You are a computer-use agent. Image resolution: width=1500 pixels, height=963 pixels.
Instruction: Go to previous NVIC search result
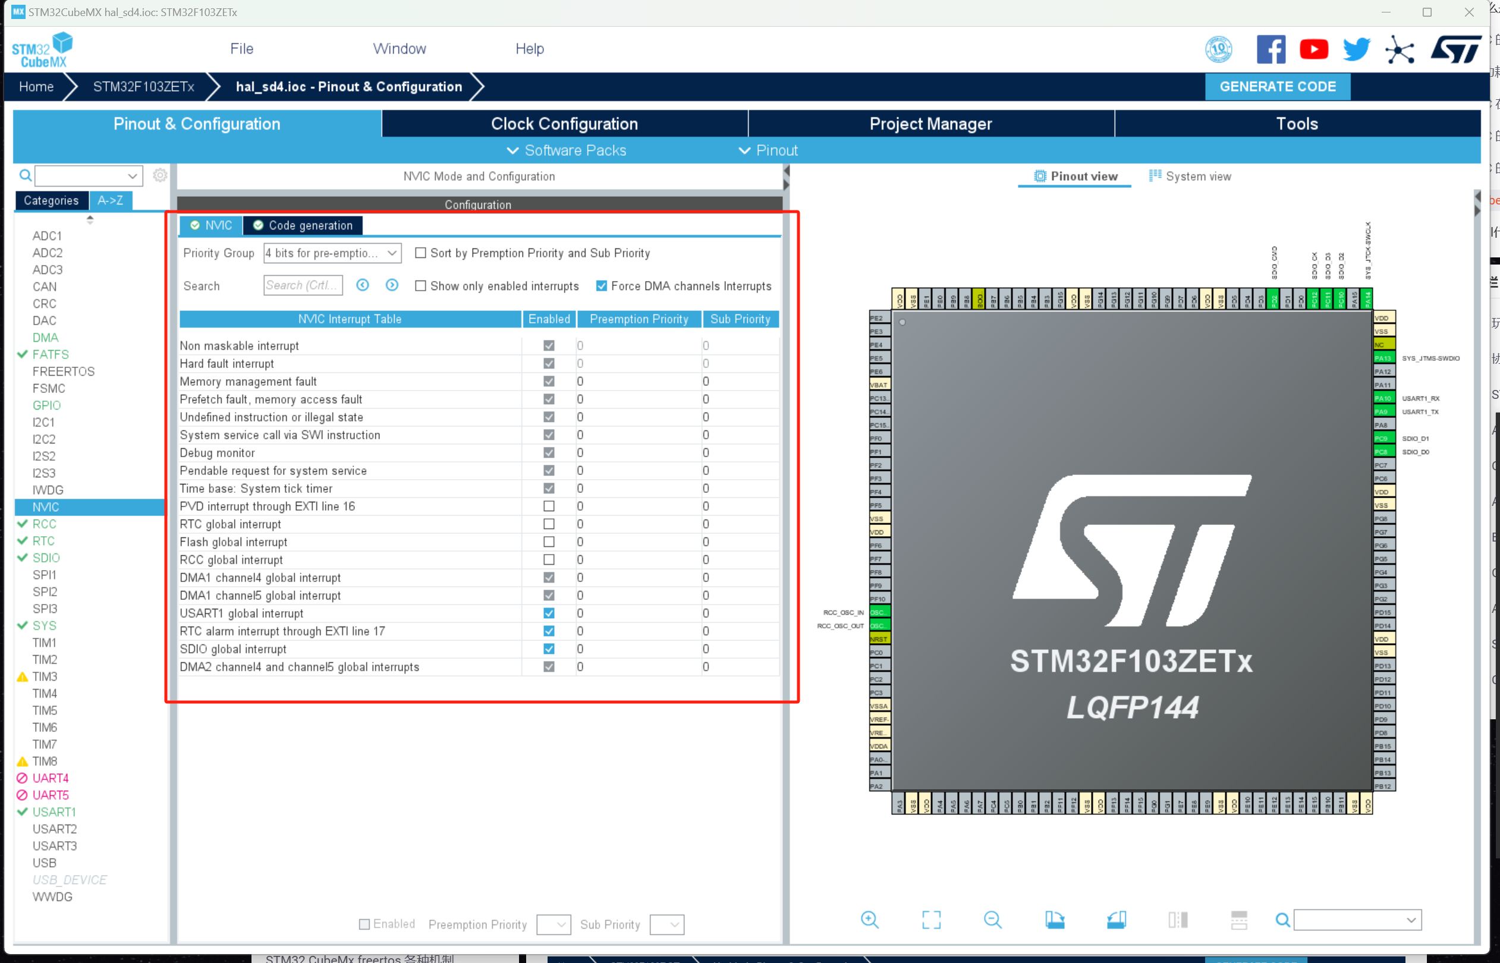point(363,285)
